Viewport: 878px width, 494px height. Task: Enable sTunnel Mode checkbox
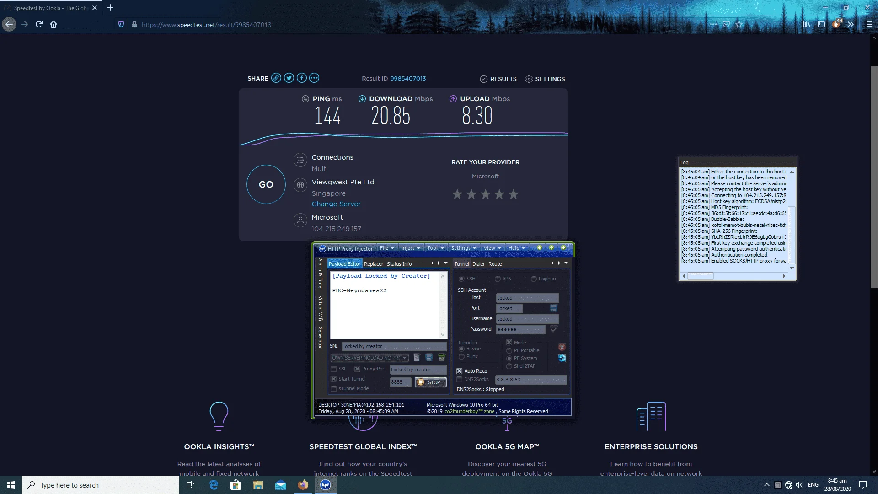[334, 388]
